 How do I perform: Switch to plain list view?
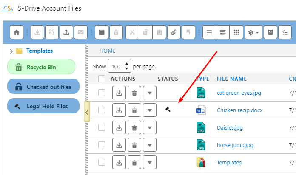coord(209,32)
